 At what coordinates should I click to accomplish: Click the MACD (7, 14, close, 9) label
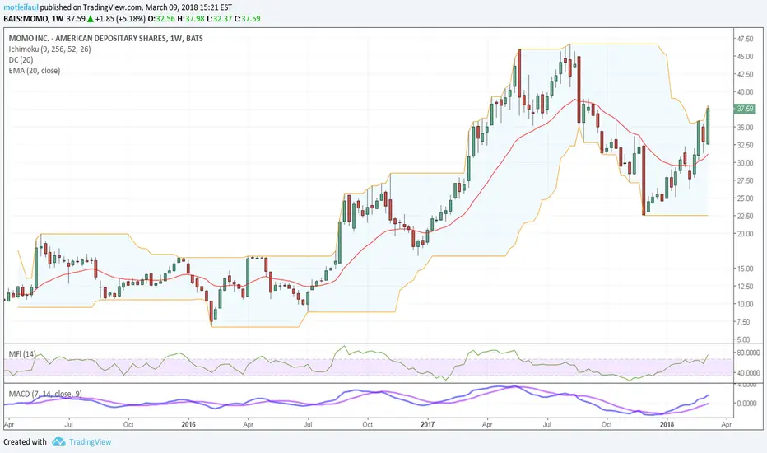pyautogui.click(x=45, y=394)
